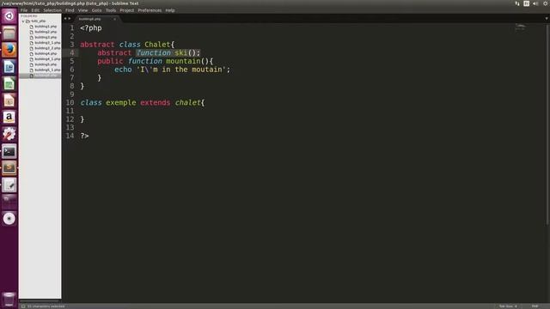This screenshot has height=309, width=550.
Task: Place cursor on 'Chalet' class name
Action: [157, 45]
